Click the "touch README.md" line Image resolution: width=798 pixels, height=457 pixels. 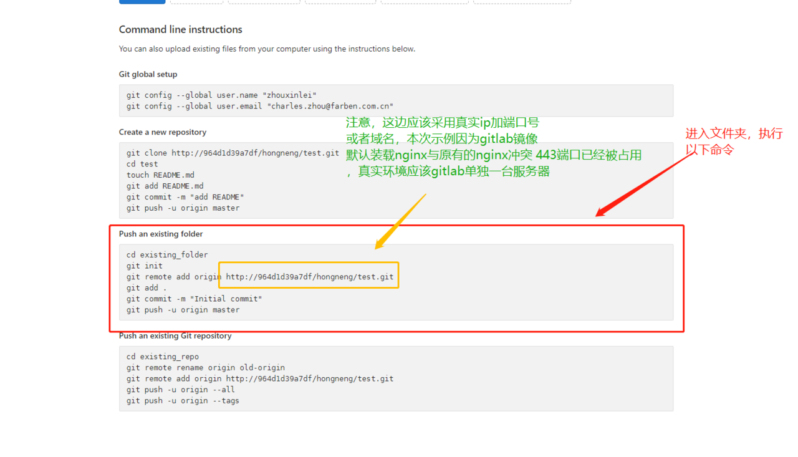pyautogui.click(x=160, y=175)
